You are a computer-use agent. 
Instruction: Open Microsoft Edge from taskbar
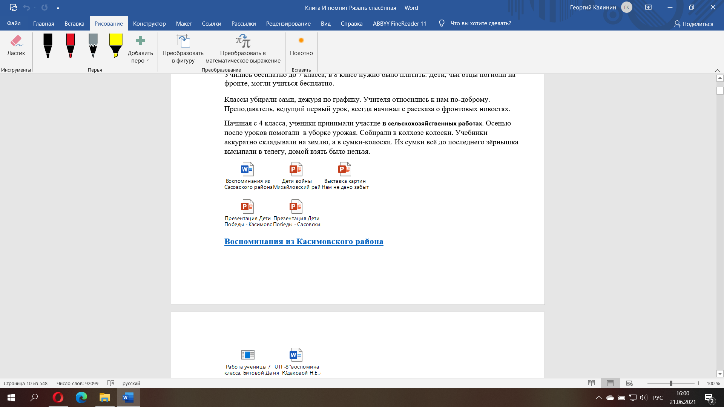pos(81,398)
